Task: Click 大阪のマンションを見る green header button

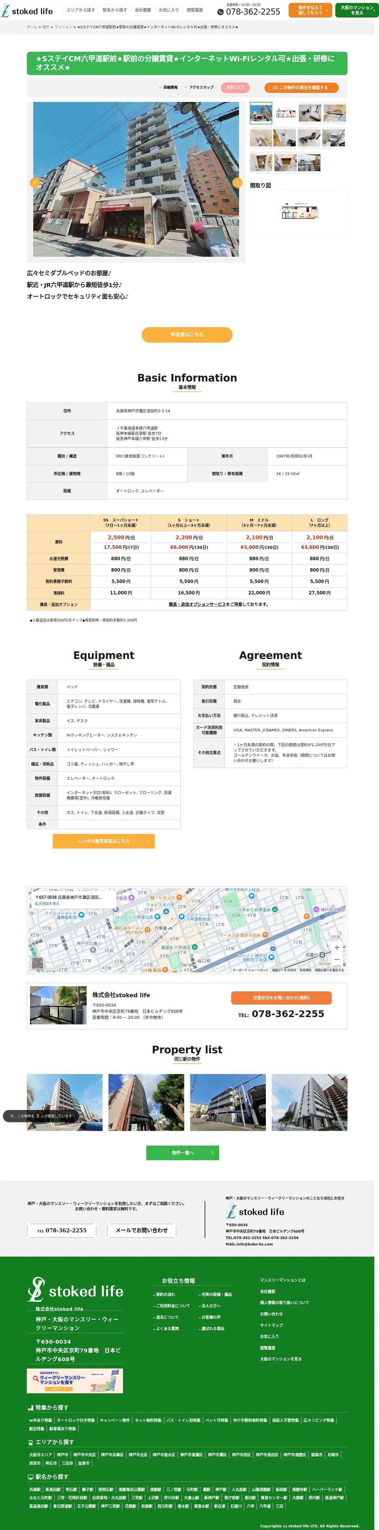Action: click(x=357, y=10)
